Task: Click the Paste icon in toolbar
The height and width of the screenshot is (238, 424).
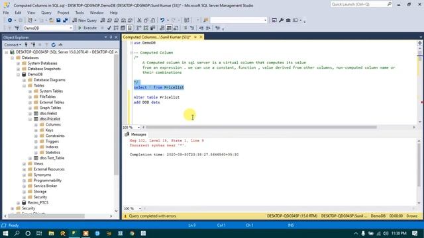Action: tap(153, 20)
